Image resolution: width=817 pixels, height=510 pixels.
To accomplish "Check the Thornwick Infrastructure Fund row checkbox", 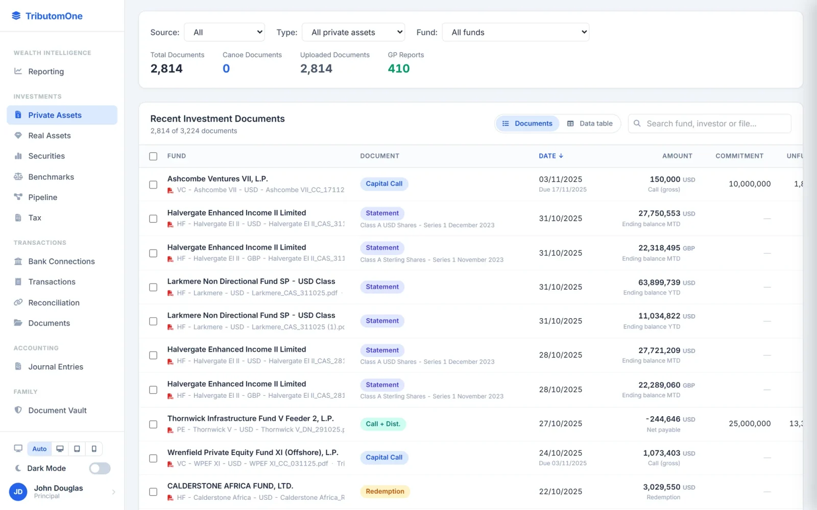I will point(153,424).
